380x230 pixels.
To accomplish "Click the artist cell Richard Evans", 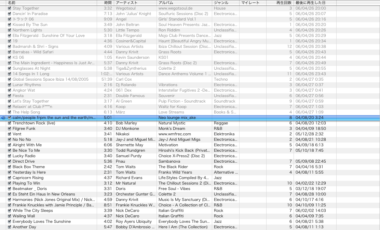I will click(x=129, y=178).
